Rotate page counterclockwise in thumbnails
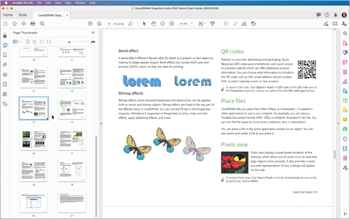350x219 pixels. (41, 41)
